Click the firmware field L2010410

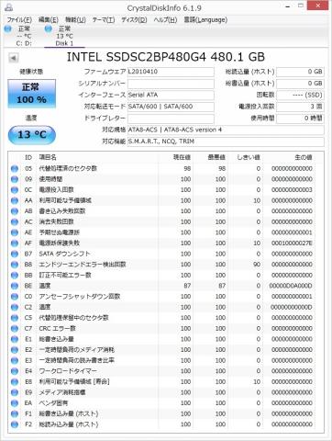[x=171, y=72]
